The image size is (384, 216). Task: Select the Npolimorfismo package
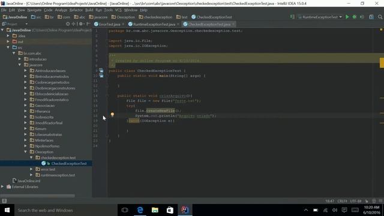47,146
